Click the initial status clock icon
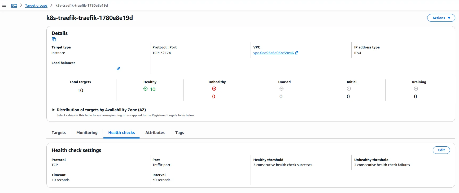This screenshot has height=193, width=459. [349, 89]
